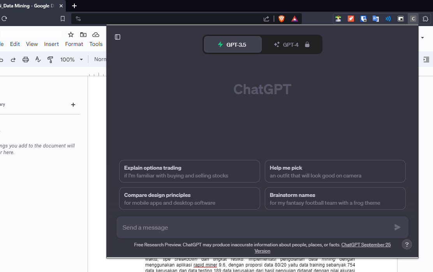
Task: Move document to folder icon
Action: 83,35
